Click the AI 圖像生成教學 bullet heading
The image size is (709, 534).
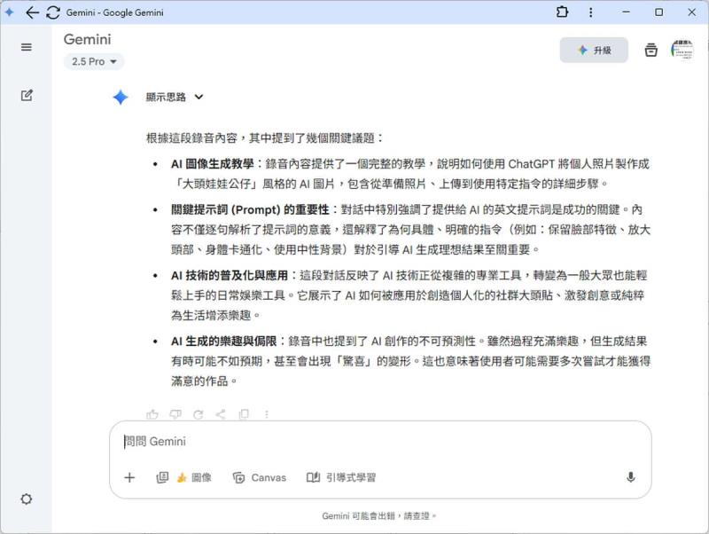pos(213,164)
